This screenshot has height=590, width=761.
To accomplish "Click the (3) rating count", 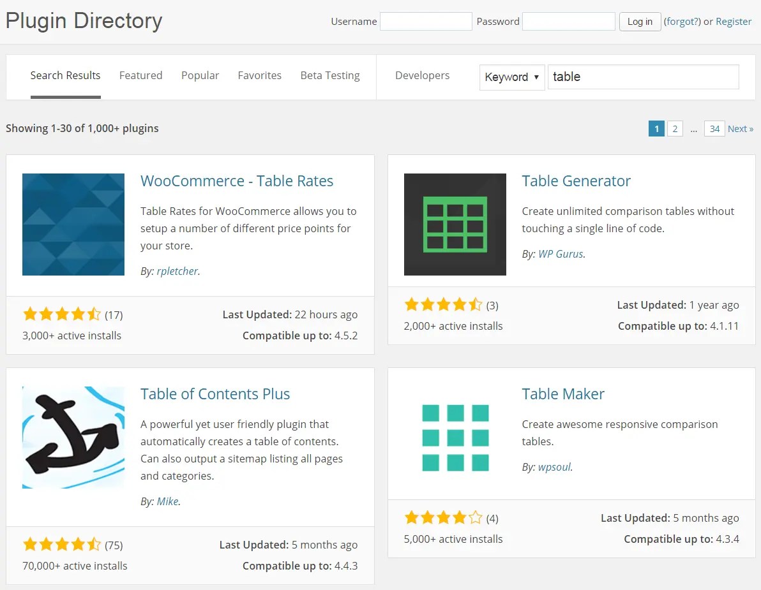I will coord(492,306).
